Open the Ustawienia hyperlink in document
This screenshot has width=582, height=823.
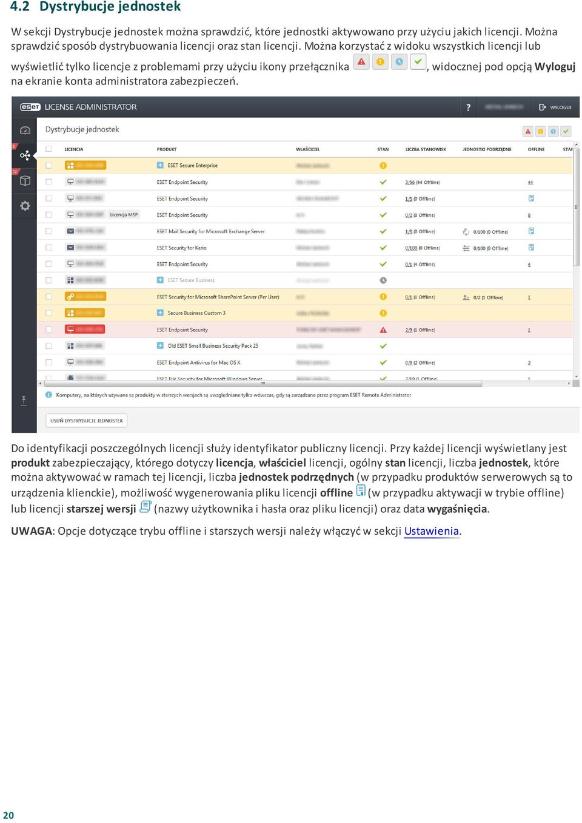point(432,531)
